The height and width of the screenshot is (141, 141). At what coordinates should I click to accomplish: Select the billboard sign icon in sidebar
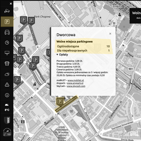(x=7, y=53)
